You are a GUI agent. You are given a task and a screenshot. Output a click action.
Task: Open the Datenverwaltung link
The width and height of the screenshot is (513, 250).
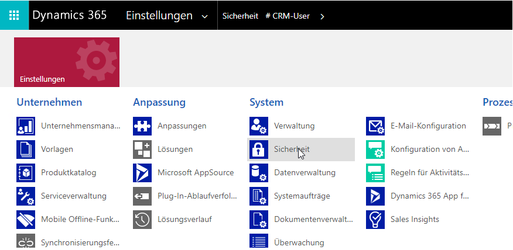(x=305, y=173)
